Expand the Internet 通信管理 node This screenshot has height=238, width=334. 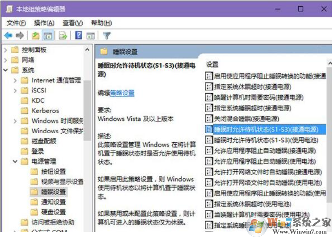click(x=15, y=80)
